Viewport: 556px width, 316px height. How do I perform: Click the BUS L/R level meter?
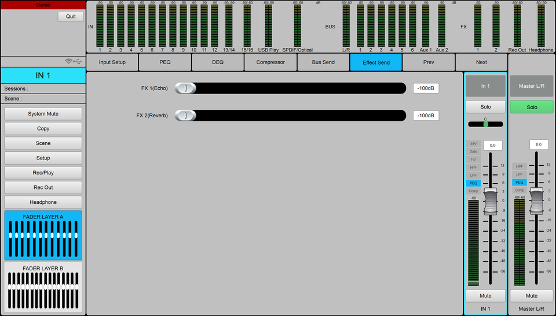(x=346, y=26)
